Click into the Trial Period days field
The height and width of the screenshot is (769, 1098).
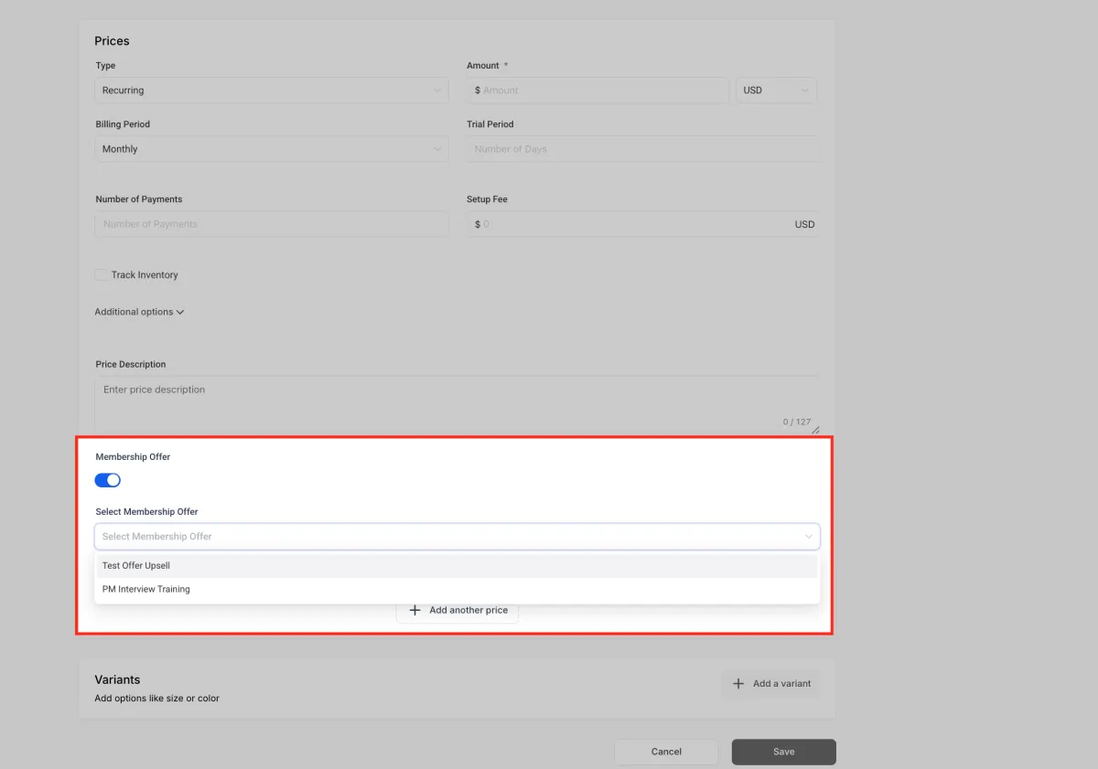click(x=642, y=149)
